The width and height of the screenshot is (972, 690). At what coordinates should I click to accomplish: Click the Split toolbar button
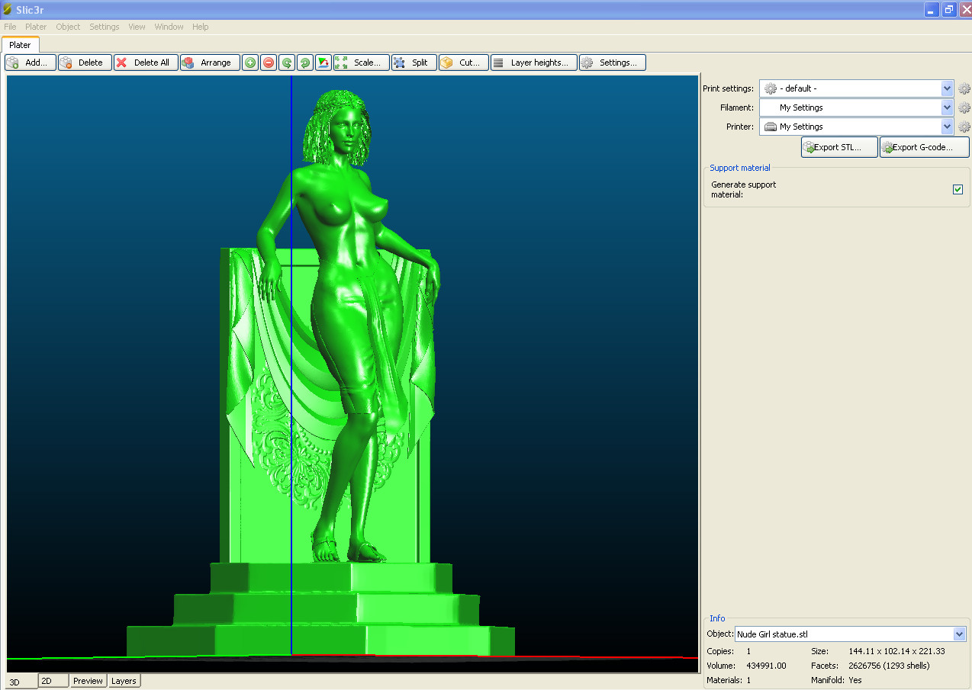(413, 63)
